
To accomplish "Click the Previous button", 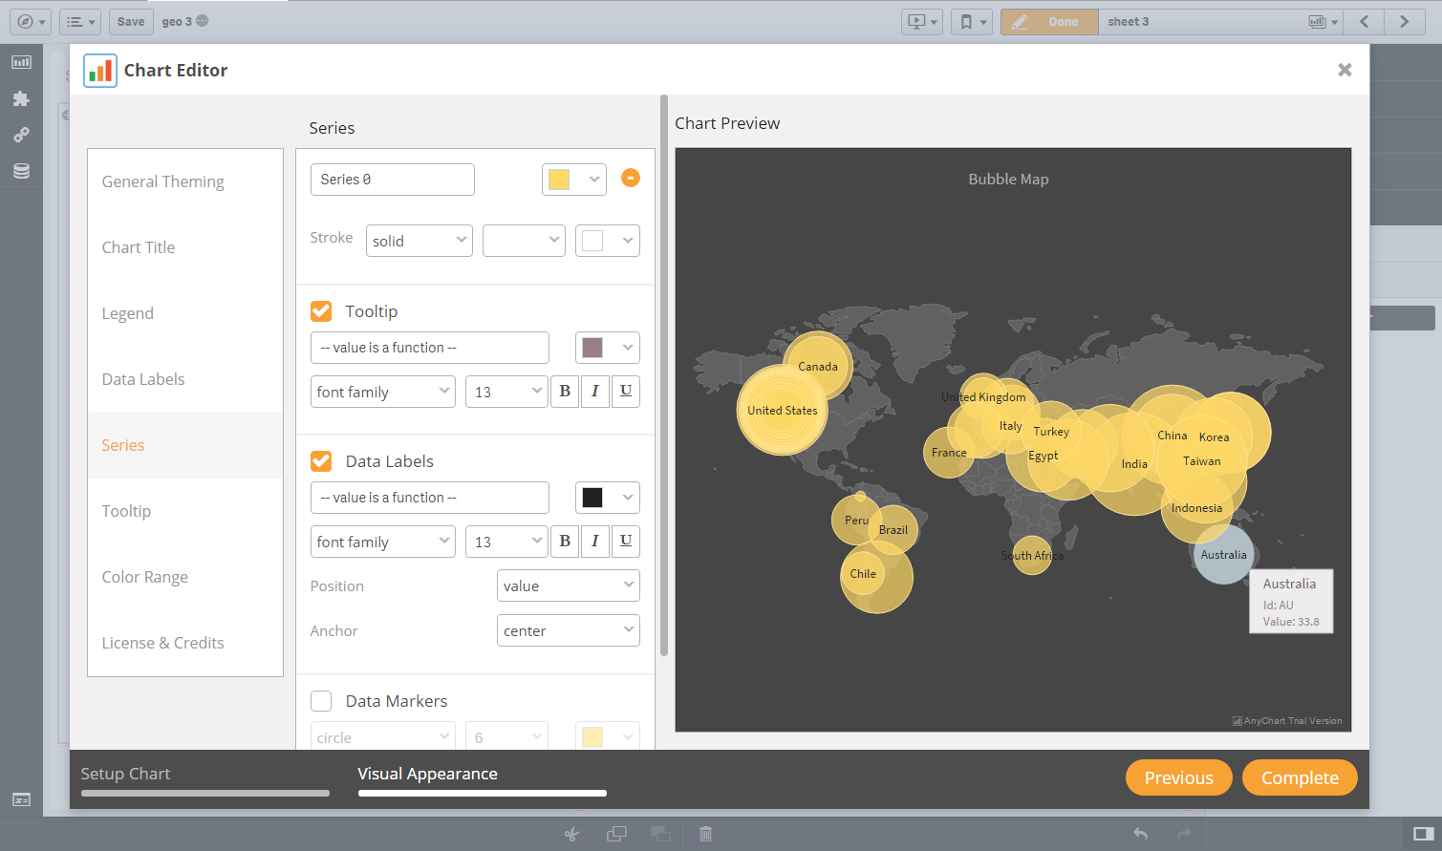I will (x=1178, y=777).
